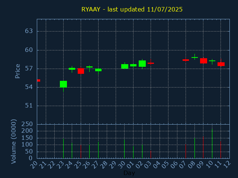Select the 50 volume axis label
The height and width of the screenshot is (178, 238).
click(x=29, y=152)
